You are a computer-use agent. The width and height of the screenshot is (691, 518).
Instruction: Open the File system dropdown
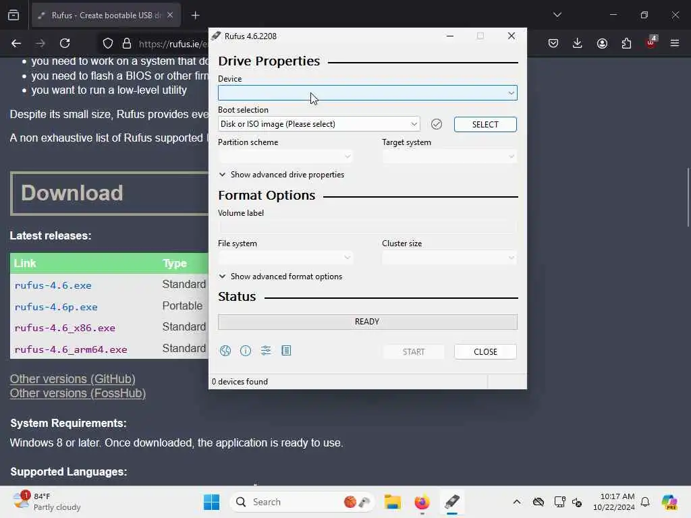point(285,257)
